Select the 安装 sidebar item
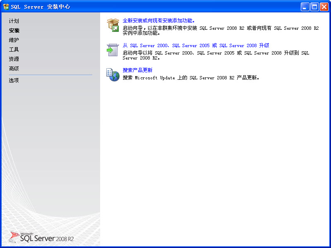The image size is (331, 248). (14, 30)
